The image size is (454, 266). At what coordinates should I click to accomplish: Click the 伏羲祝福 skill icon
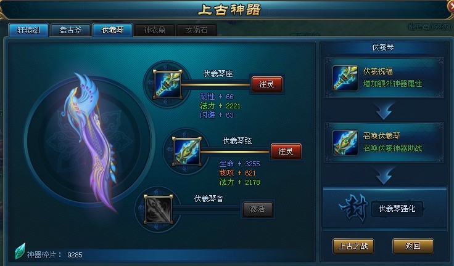[x=345, y=78]
